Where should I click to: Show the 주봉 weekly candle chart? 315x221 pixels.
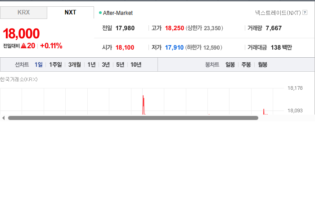pos(246,64)
